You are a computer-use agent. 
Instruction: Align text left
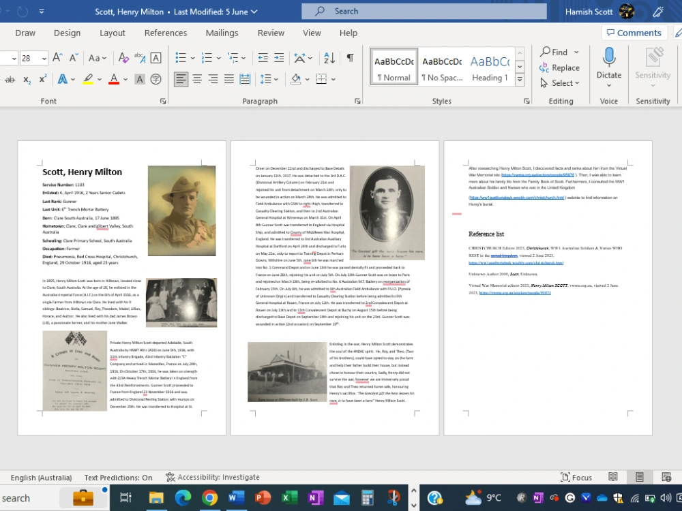tap(181, 79)
